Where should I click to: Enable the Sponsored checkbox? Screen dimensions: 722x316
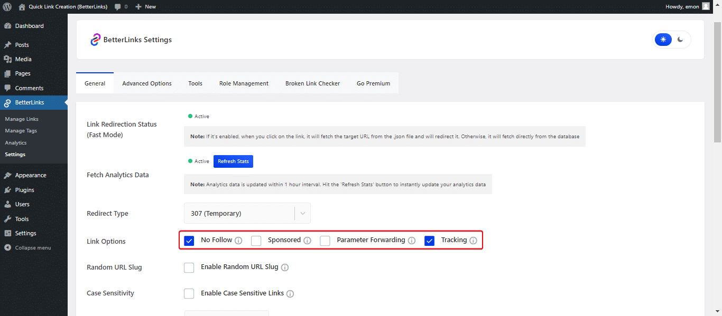pos(256,240)
